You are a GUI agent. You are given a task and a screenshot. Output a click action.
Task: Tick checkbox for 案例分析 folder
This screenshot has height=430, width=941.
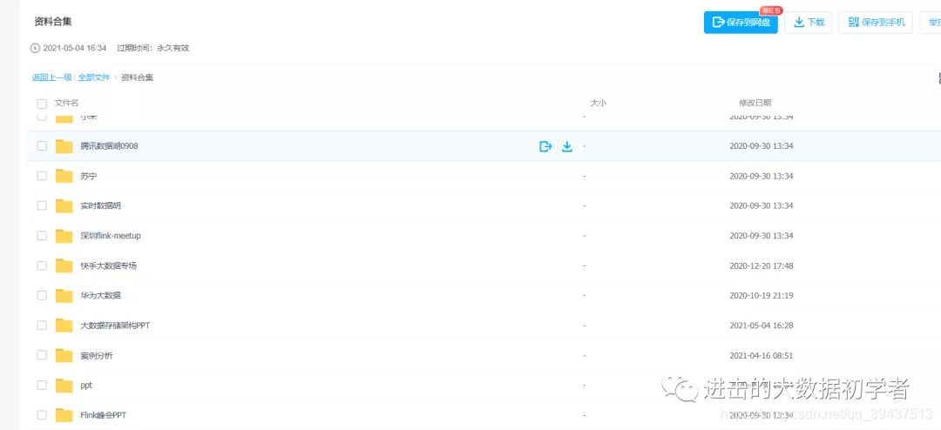point(42,355)
